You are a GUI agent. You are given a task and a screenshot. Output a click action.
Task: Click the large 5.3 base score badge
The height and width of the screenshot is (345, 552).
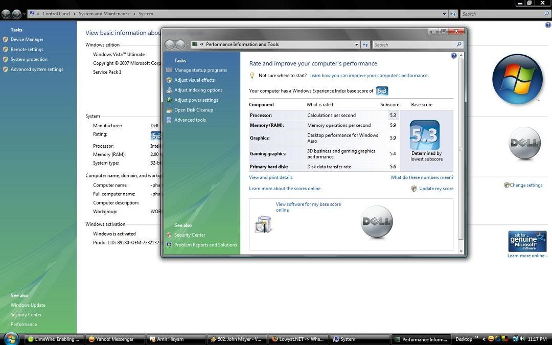click(424, 135)
